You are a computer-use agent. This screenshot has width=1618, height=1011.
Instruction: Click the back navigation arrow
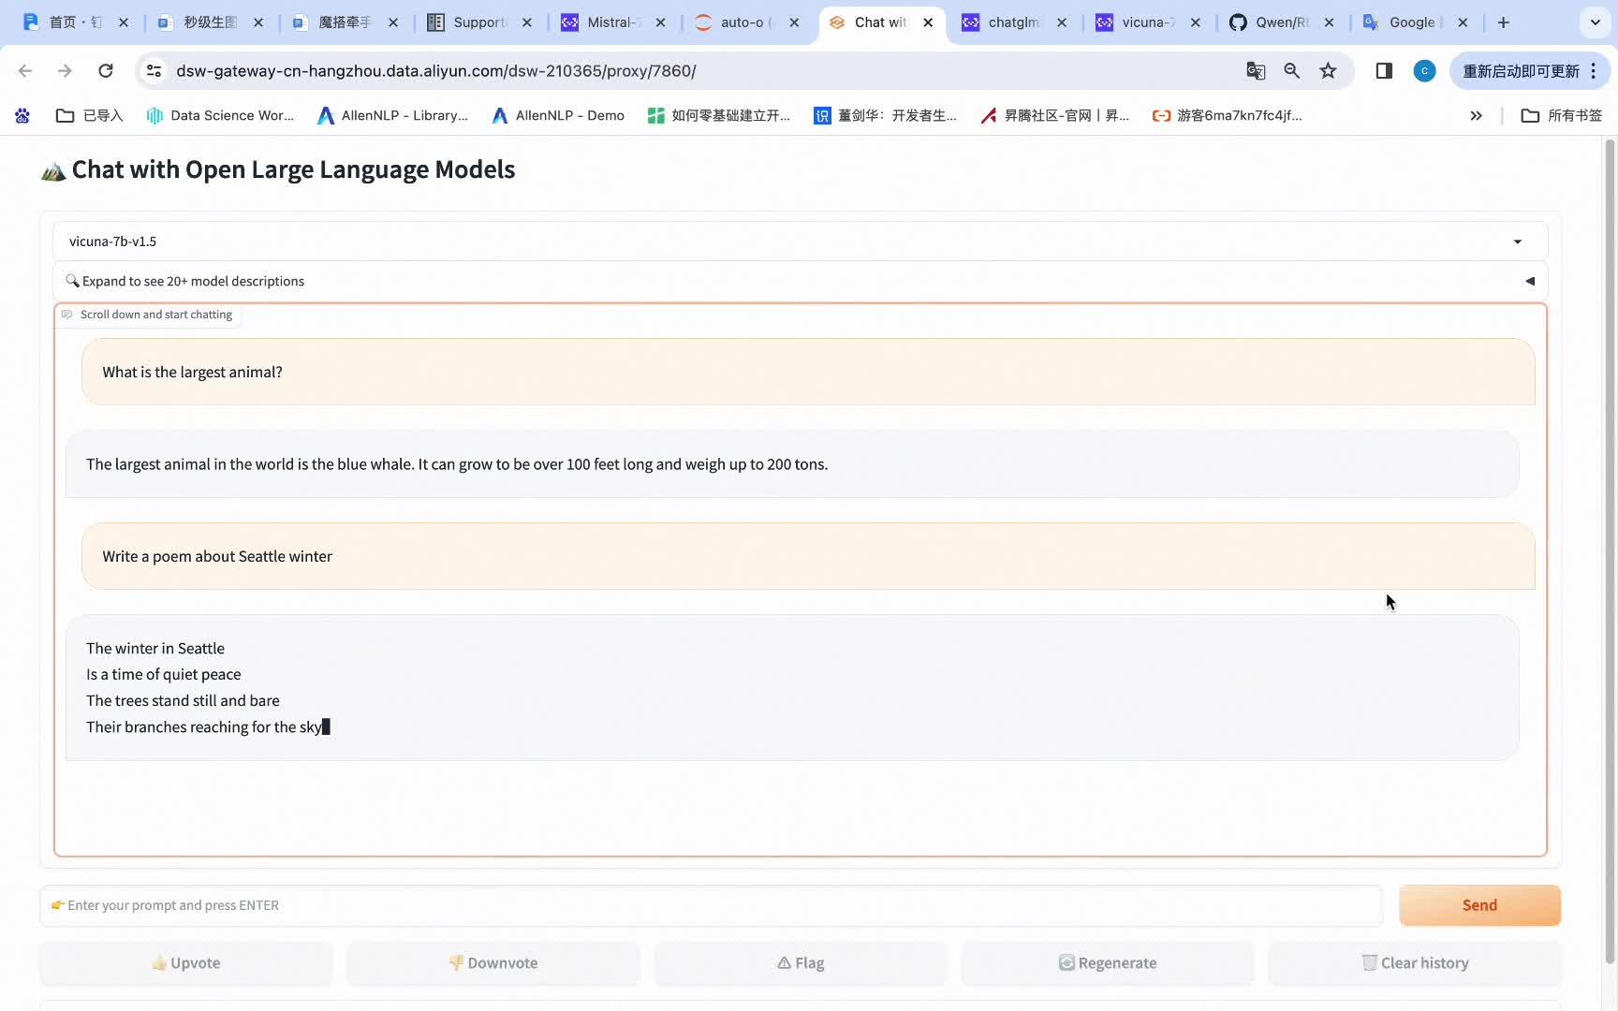point(24,70)
